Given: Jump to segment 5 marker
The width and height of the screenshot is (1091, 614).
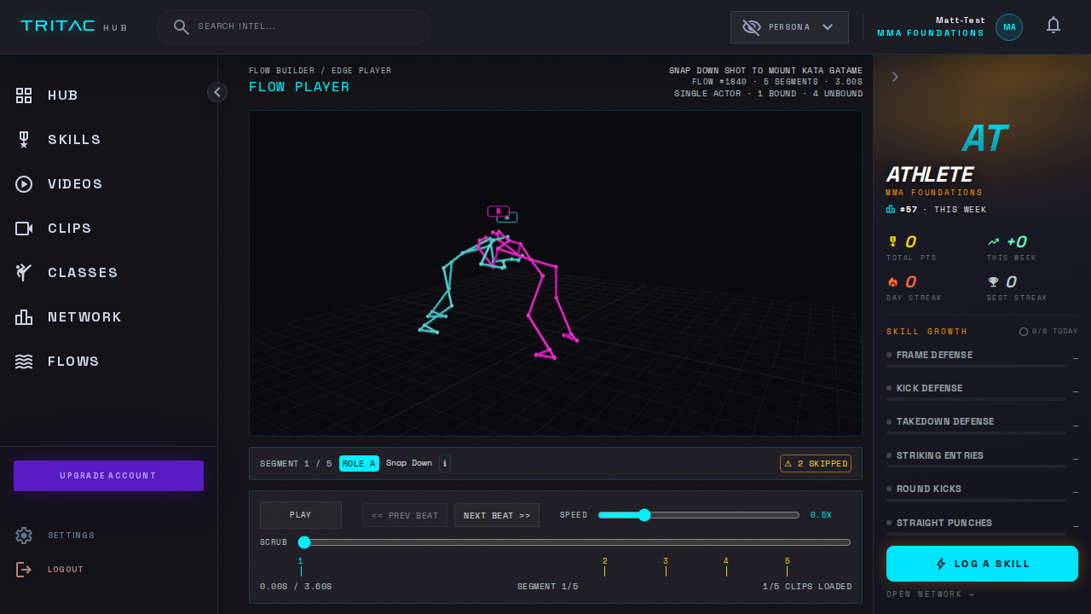Looking at the screenshot, I should [788, 566].
